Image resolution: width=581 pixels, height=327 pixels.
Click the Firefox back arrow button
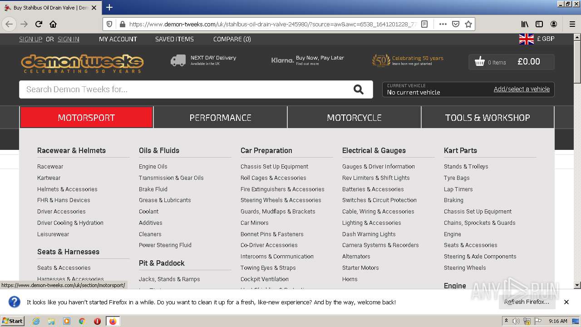coord(9,24)
